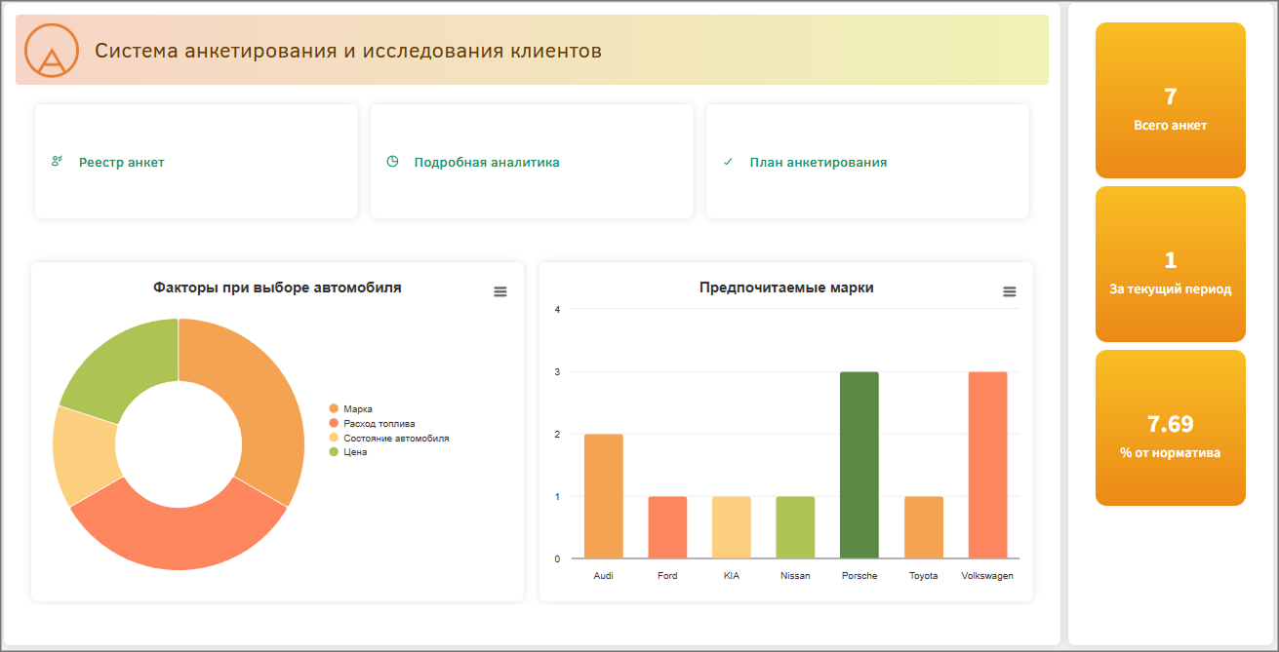Select the Volkswagen bar in chart
The image size is (1279, 652).
987,465
